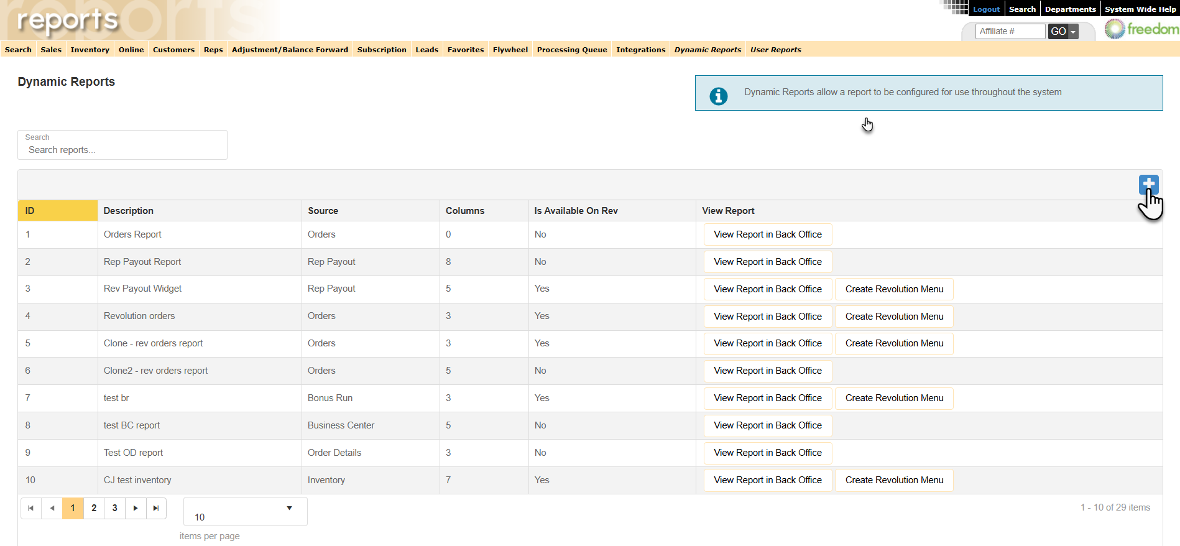Click the Logout link
Image resolution: width=1180 pixels, height=546 pixels.
[986, 9]
